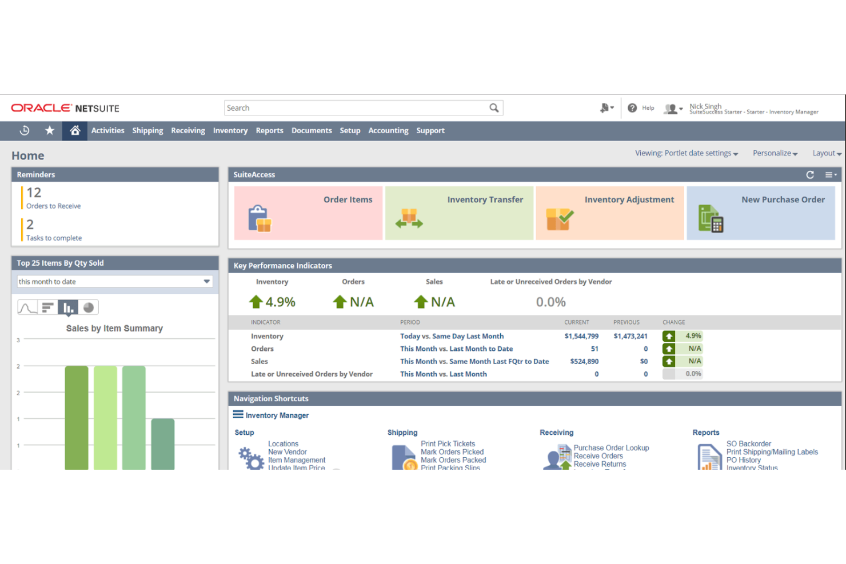Open the SO Backorder report link
Screen dimensions: 846x564
tap(748, 444)
